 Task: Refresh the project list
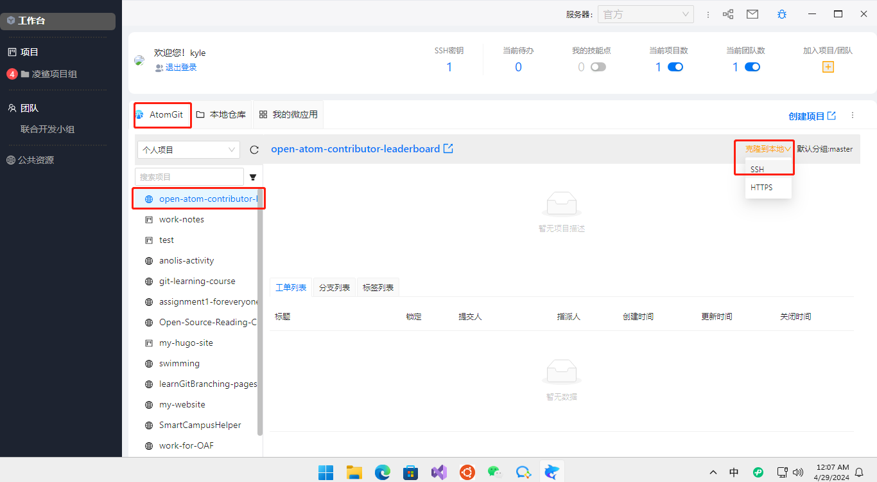pos(254,150)
